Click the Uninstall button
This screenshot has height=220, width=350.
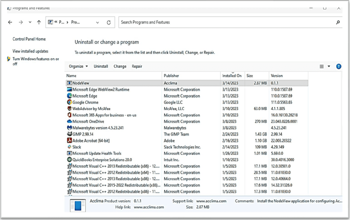(100, 66)
